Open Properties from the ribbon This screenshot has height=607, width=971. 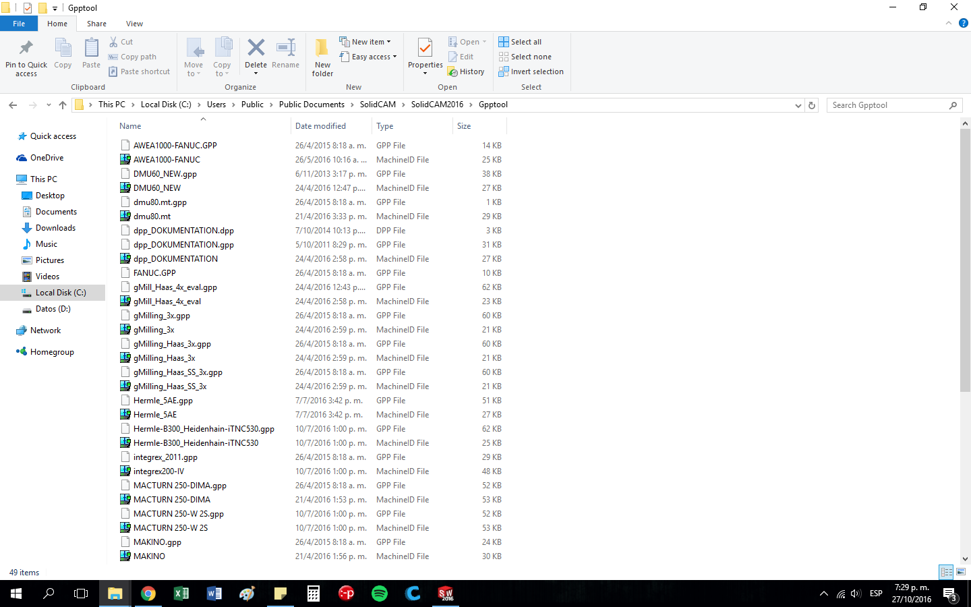(x=425, y=49)
